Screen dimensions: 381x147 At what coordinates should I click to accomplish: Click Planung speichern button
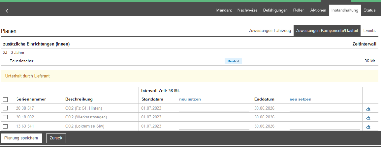[21, 138]
